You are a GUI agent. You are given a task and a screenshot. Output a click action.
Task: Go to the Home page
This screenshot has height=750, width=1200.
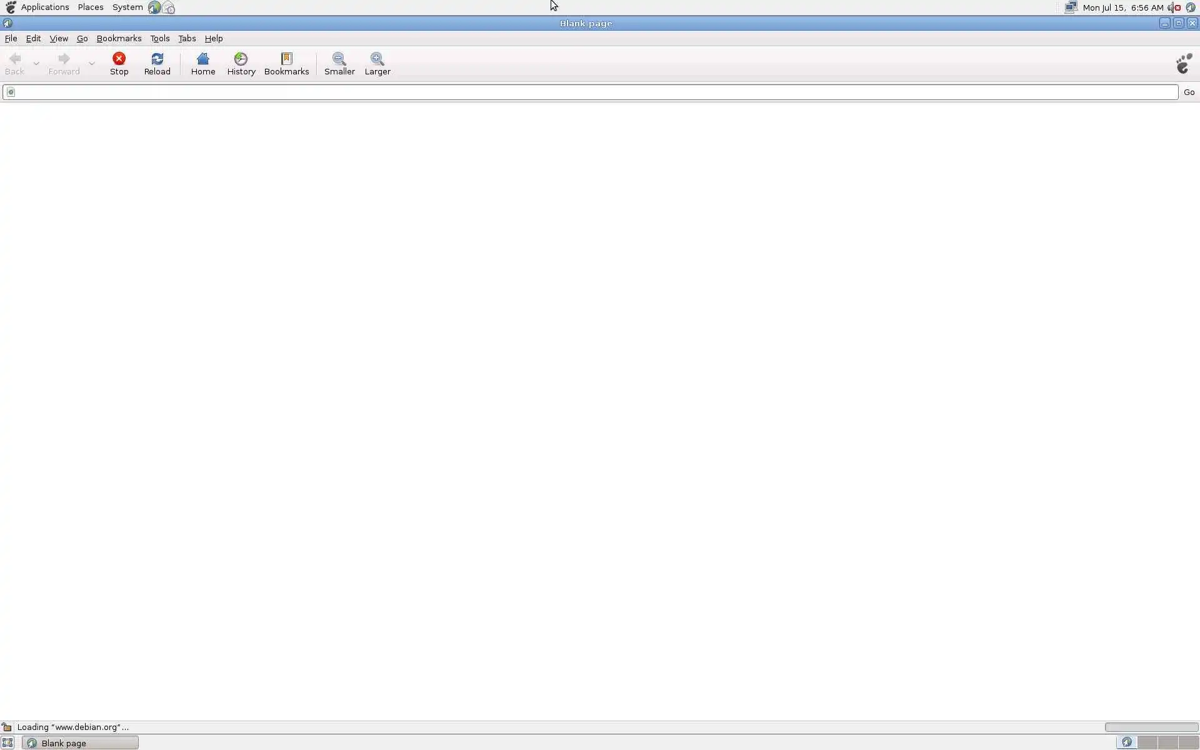coord(202,64)
